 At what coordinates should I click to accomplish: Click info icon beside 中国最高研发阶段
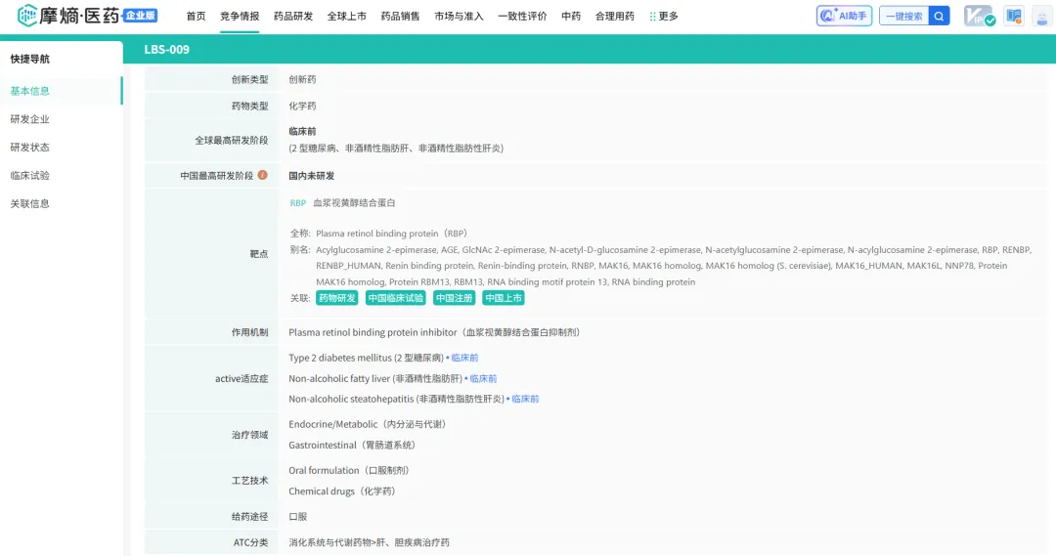262,176
